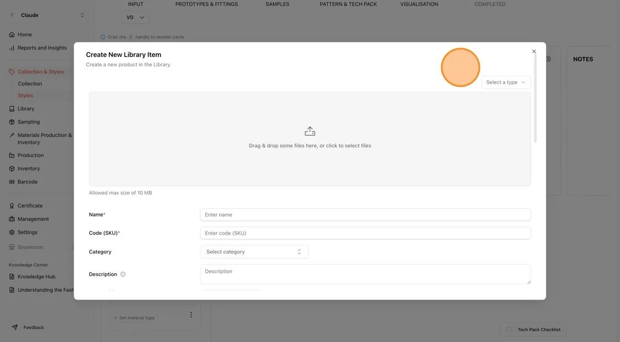620x342 pixels.
Task: Switch to the SAMPLES tab
Action: click(277, 4)
